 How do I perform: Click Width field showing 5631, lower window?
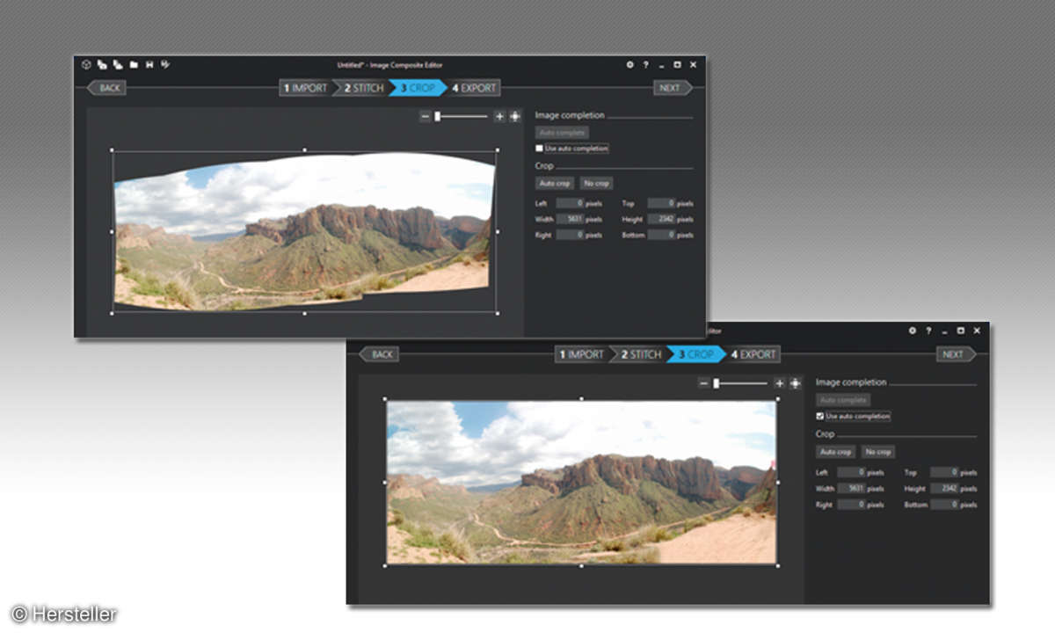[851, 488]
